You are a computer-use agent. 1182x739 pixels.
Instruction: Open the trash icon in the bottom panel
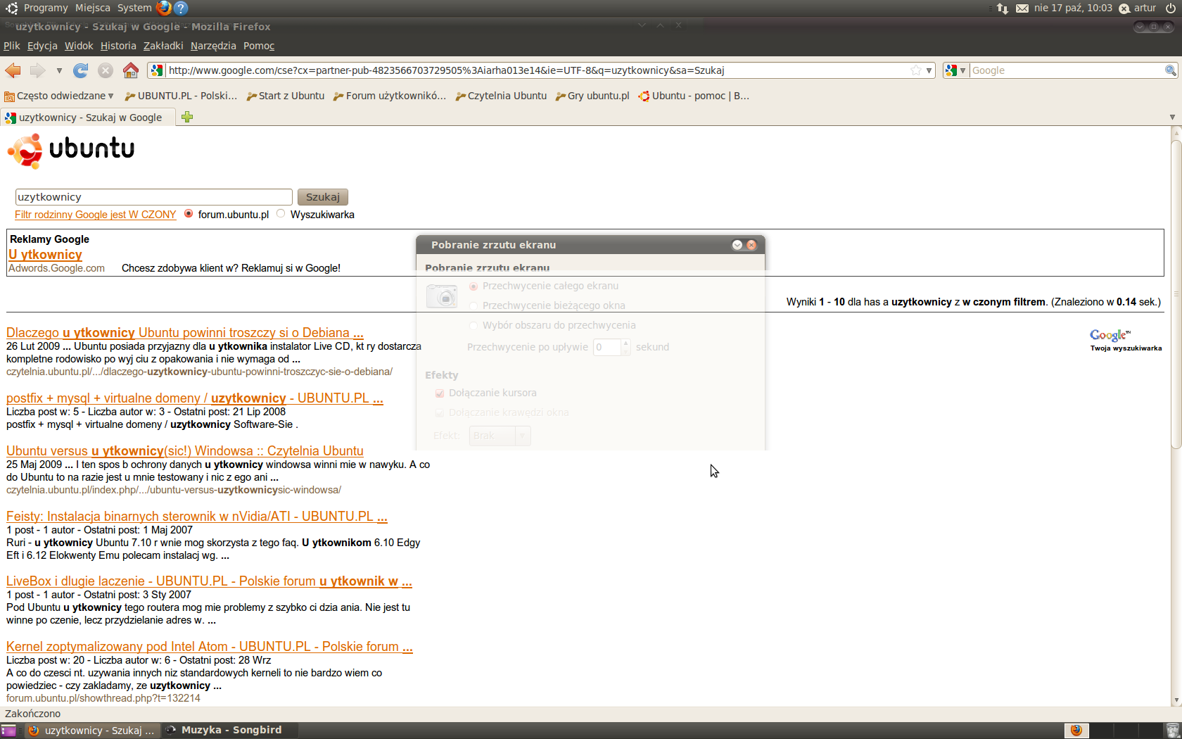click(x=1173, y=730)
